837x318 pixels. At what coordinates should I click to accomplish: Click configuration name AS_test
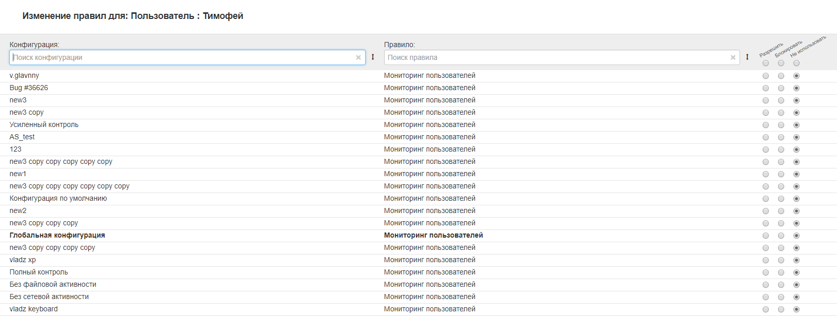[x=22, y=137]
